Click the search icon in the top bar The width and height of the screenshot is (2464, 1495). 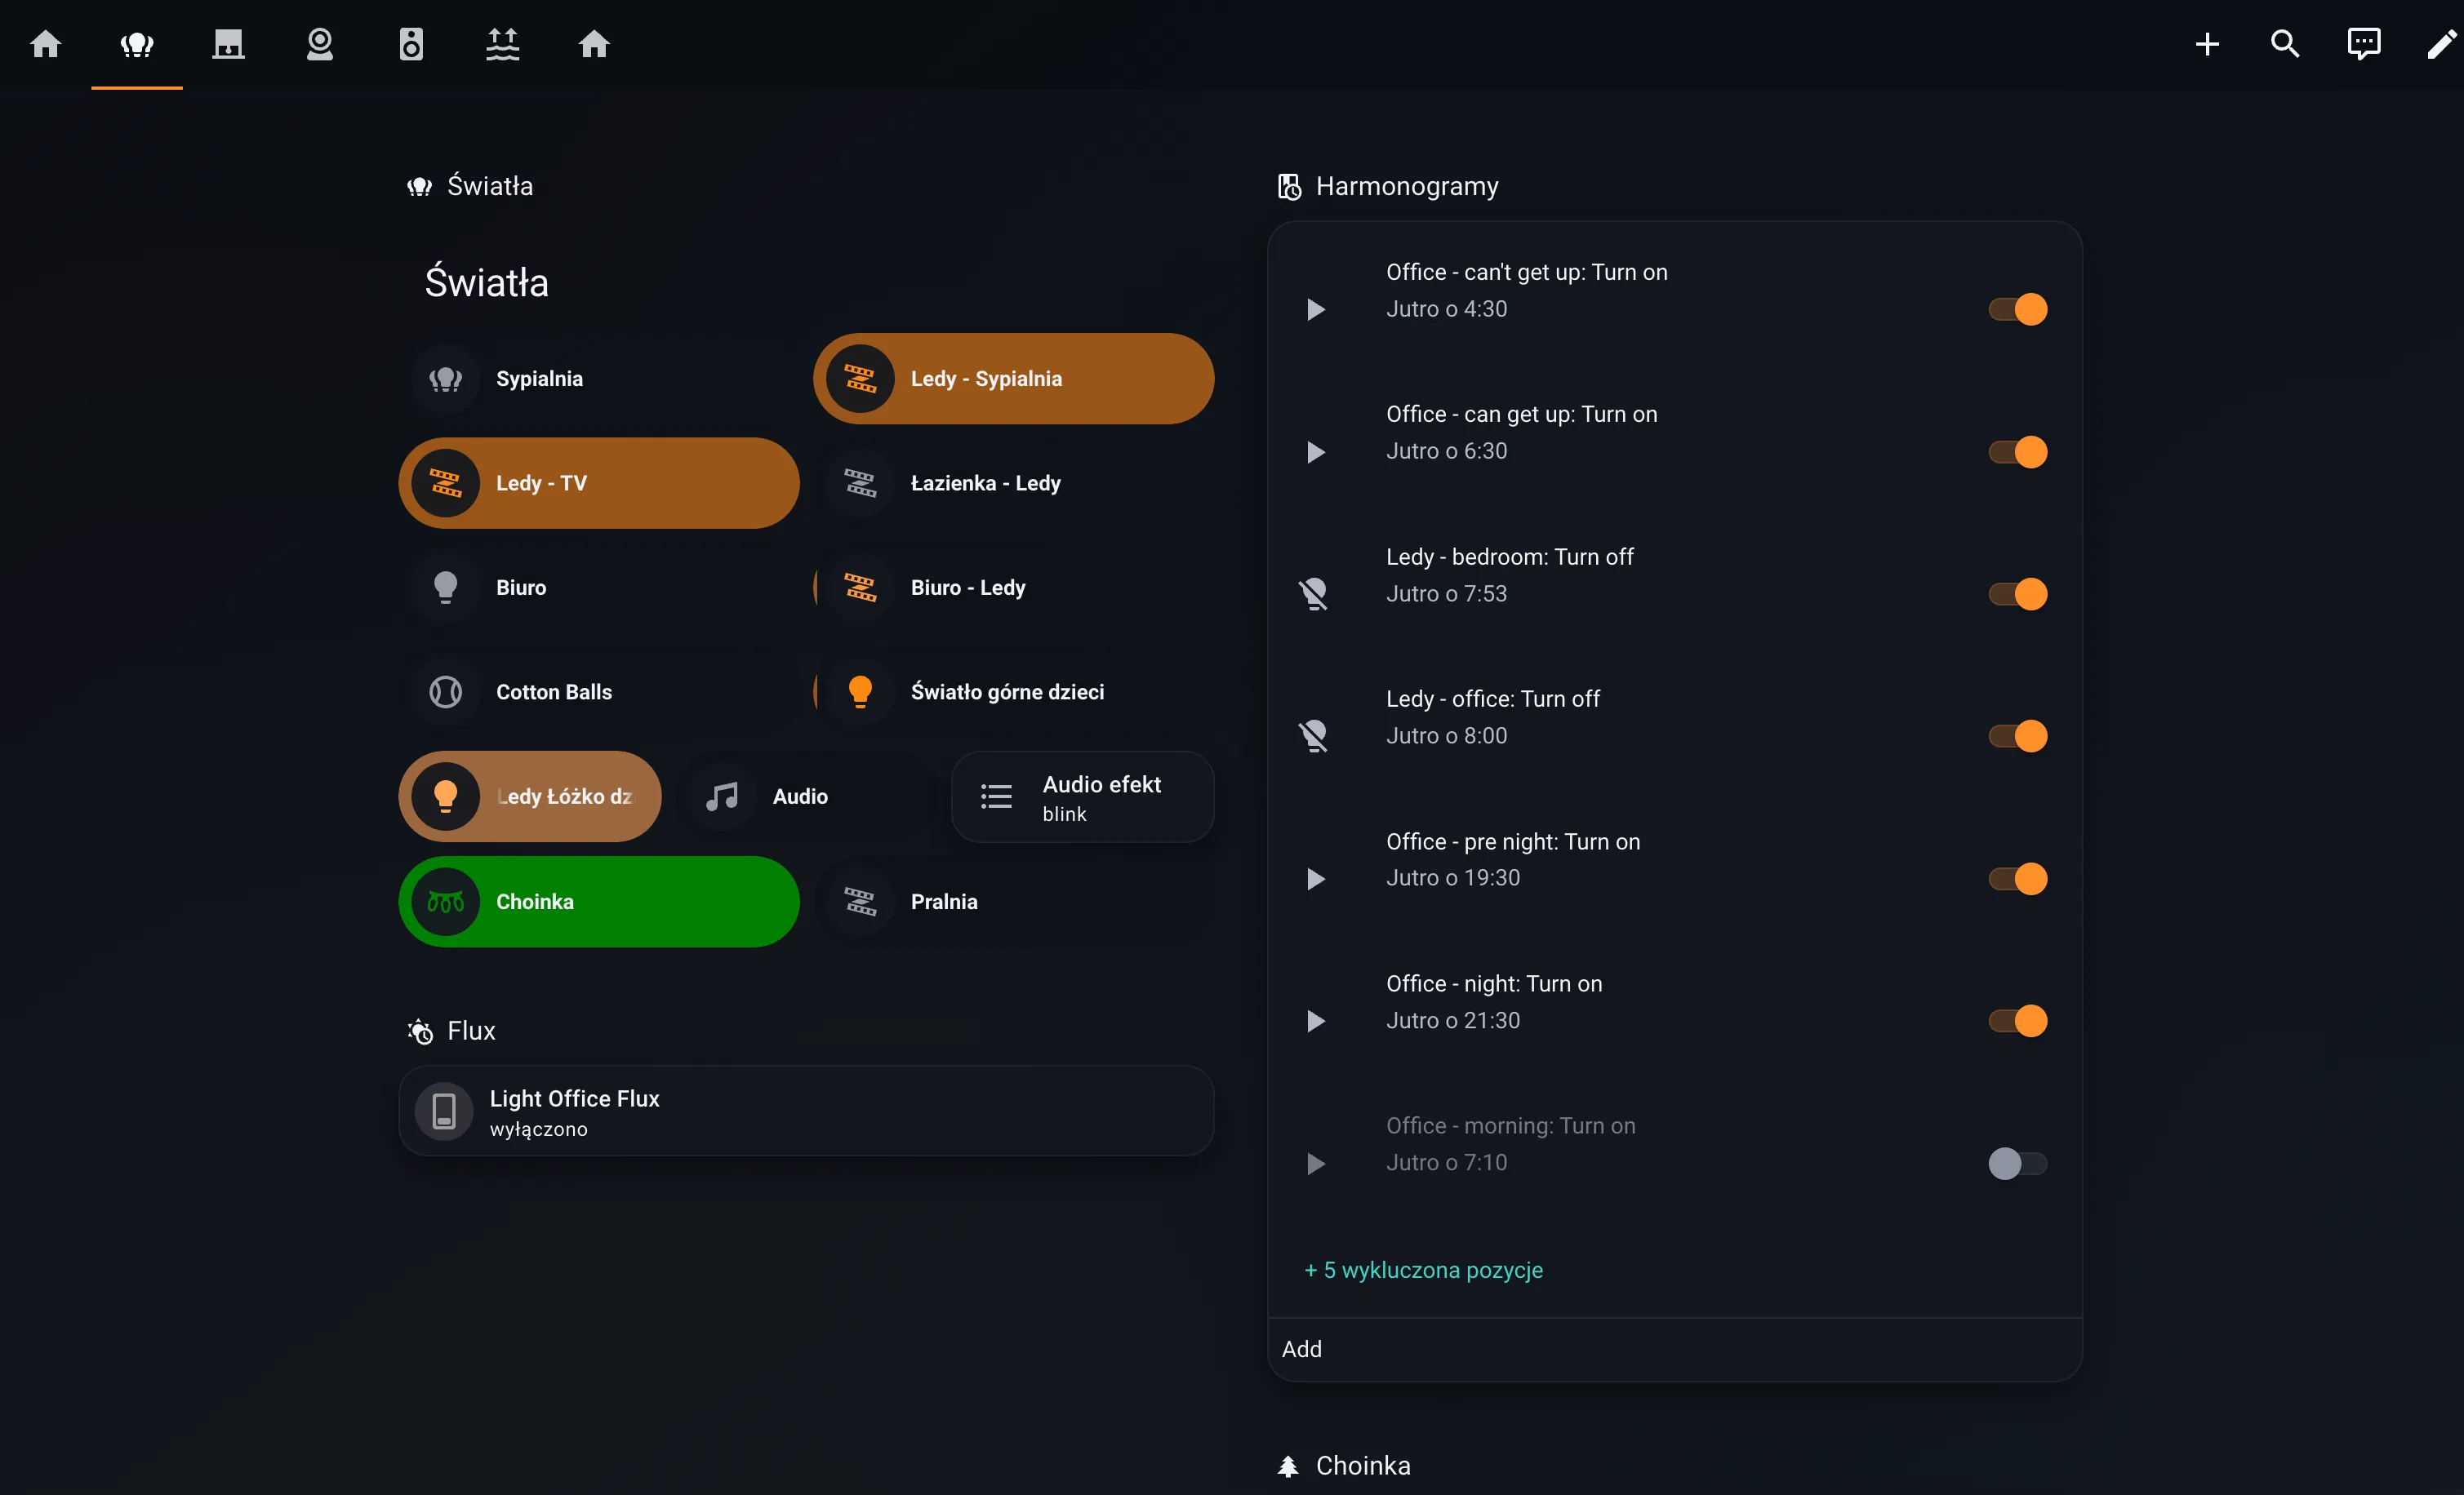pos(2285,44)
